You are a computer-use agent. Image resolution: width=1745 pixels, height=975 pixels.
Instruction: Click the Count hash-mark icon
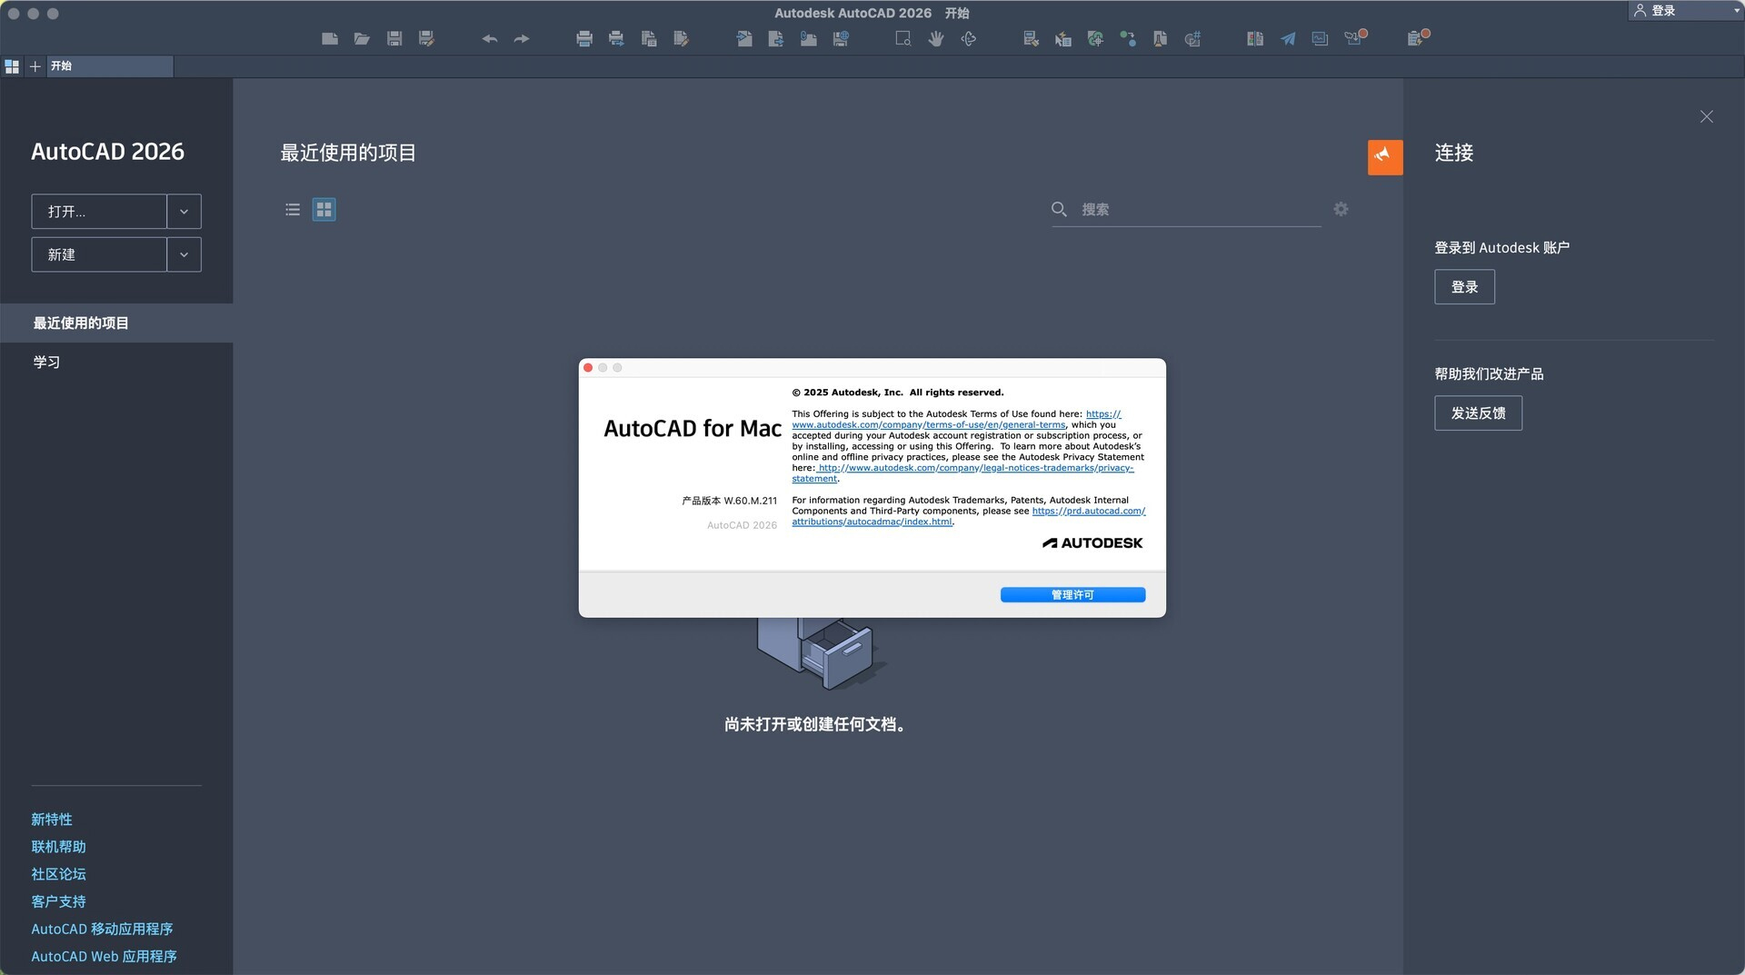[x=1192, y=38]
